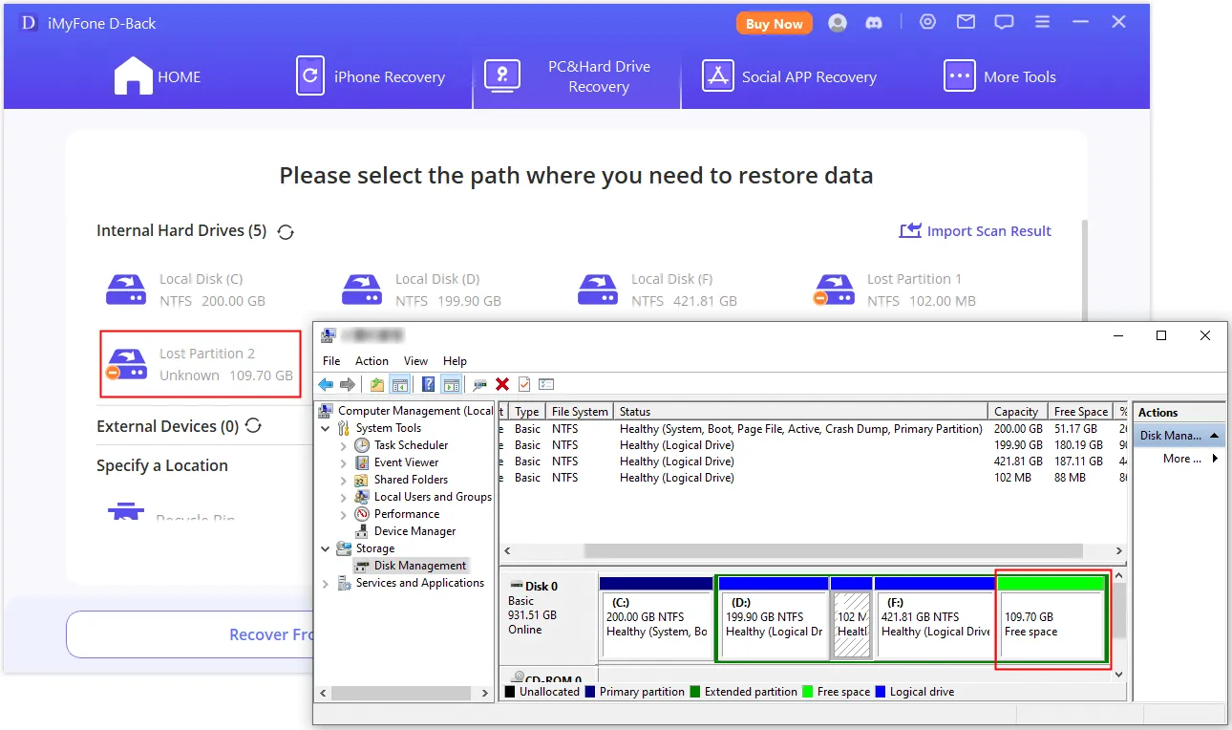
Task: Open the View menu in Computer Management
Action: [415, 361]
